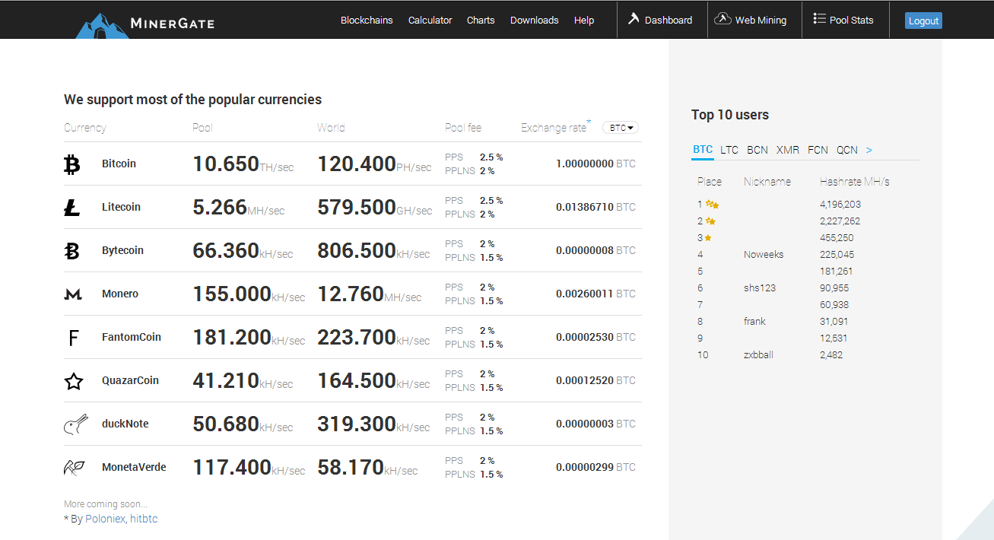
Task: Click the Logout button
Action: pos(923,21)
